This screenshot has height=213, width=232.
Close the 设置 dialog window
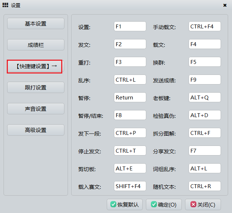[x=225, y=5]
